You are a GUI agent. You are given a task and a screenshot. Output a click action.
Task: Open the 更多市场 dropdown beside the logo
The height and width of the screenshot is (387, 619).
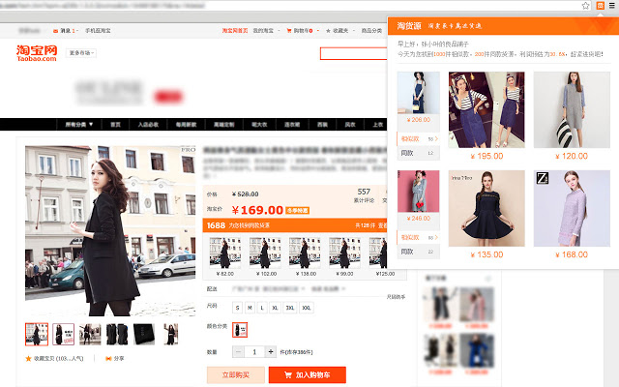pos(81,53)
